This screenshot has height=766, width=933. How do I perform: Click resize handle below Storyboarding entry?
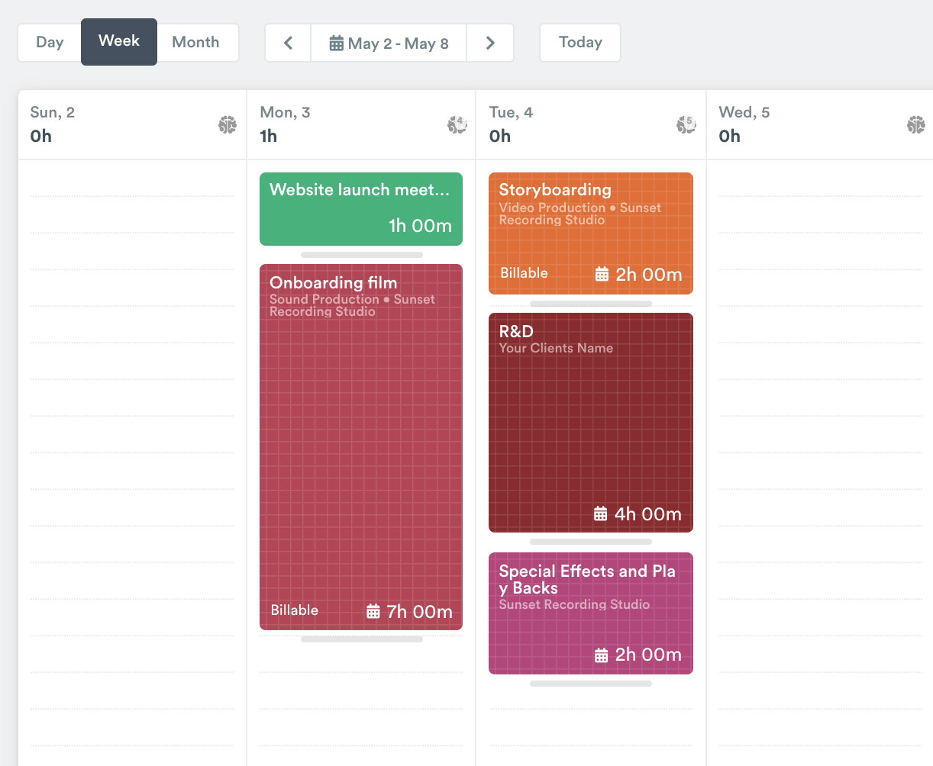pyautogui.click(x=590, y=304)
